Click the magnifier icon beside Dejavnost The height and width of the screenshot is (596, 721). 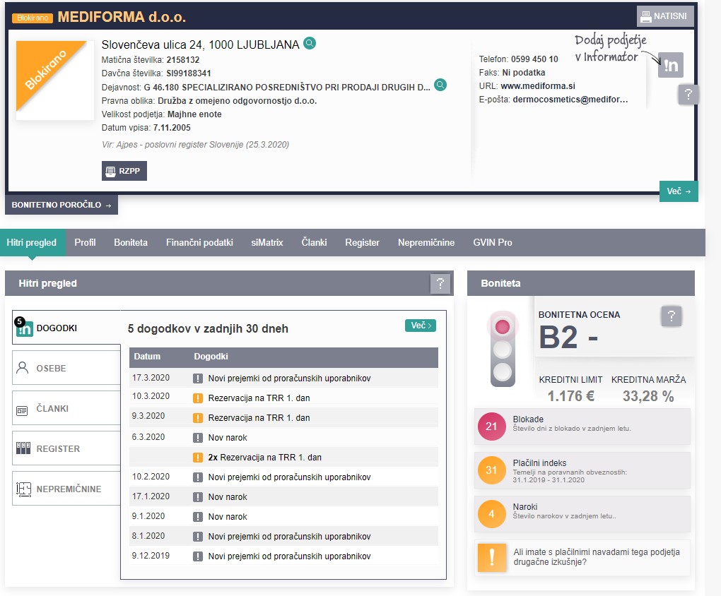(440, 85)
